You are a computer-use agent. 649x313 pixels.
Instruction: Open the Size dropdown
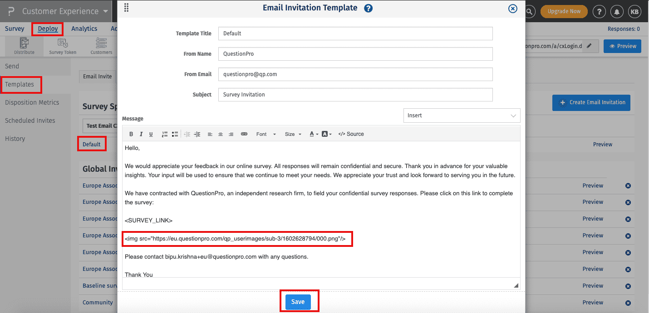pos(293,134)
